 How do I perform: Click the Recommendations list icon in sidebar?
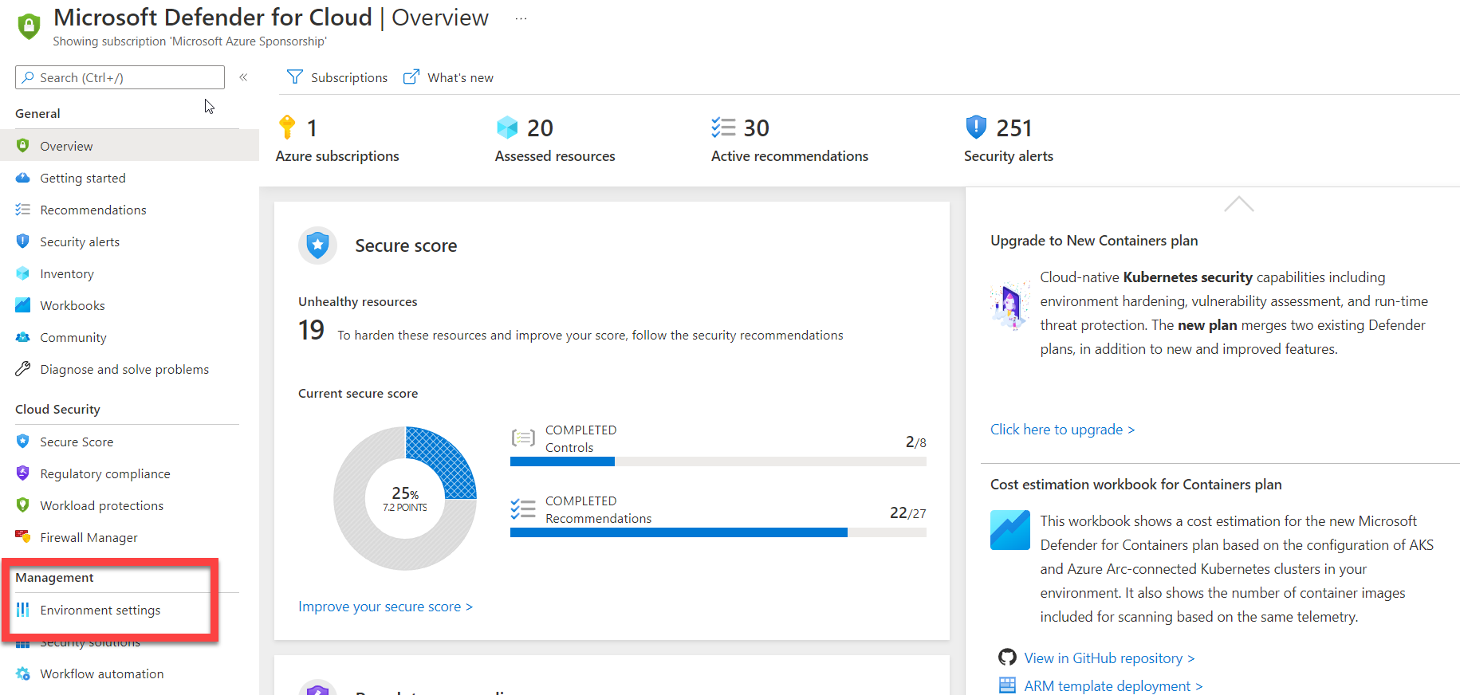pyautogui.click(x=23, y=210)
